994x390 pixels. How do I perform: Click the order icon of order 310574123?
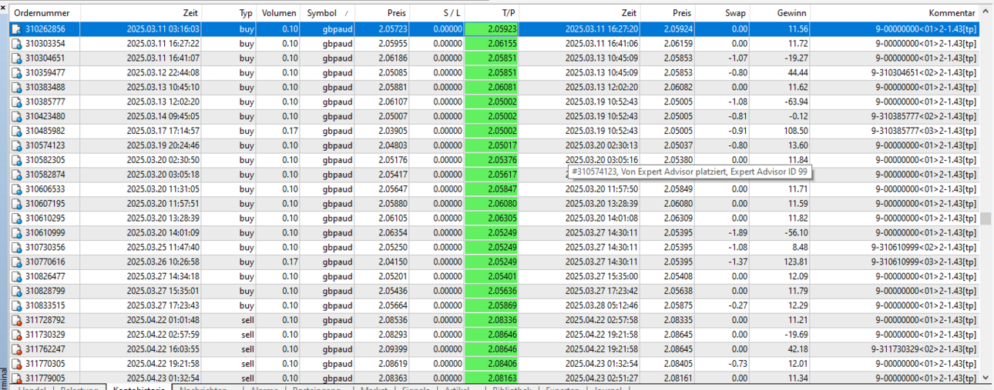(x=16, y=145)
